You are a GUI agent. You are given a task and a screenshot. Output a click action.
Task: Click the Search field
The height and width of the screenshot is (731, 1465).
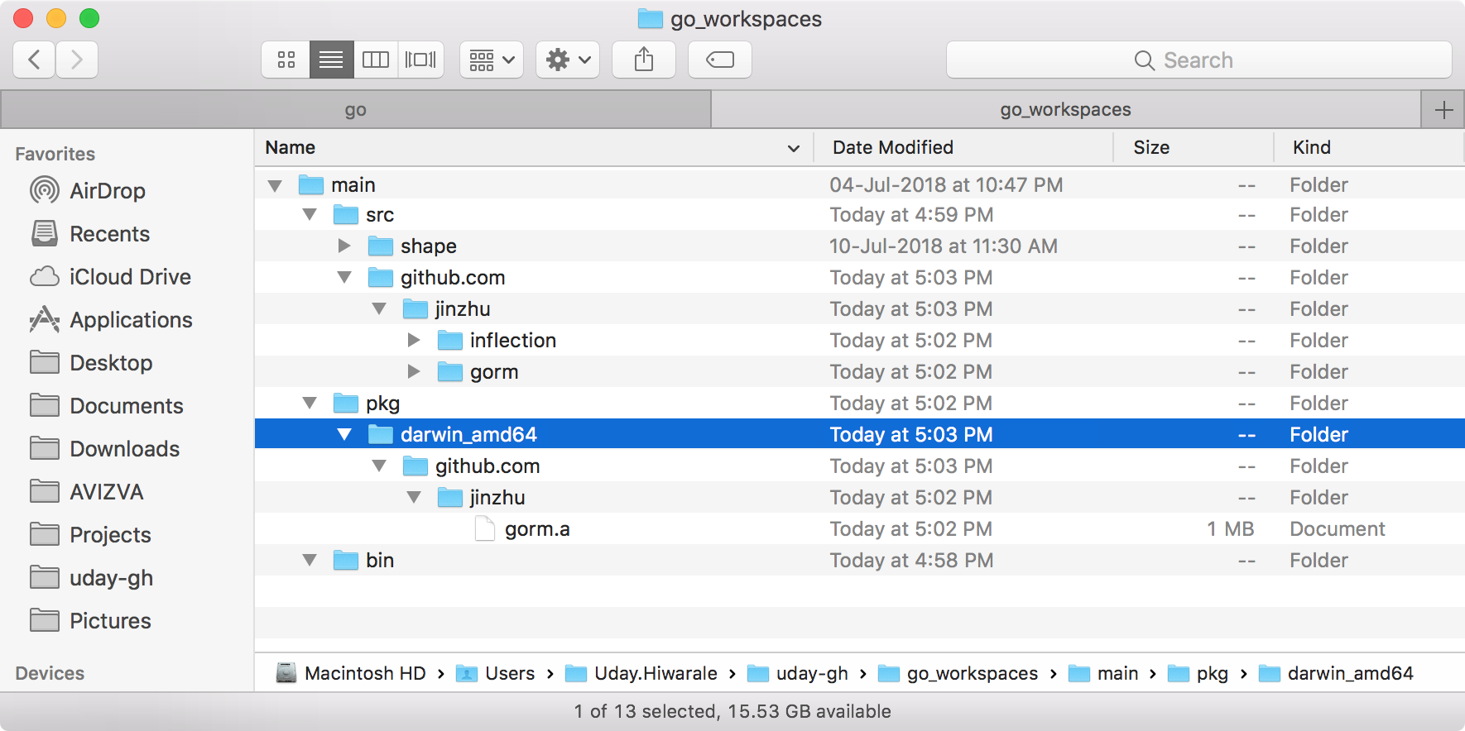point(1198,60)
